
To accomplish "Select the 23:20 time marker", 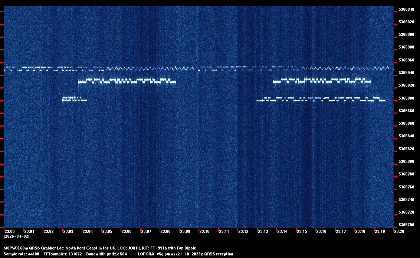I will pos(399,231).
